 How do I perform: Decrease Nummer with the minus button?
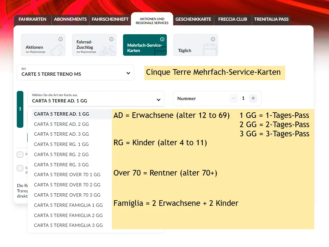point(233,98)
